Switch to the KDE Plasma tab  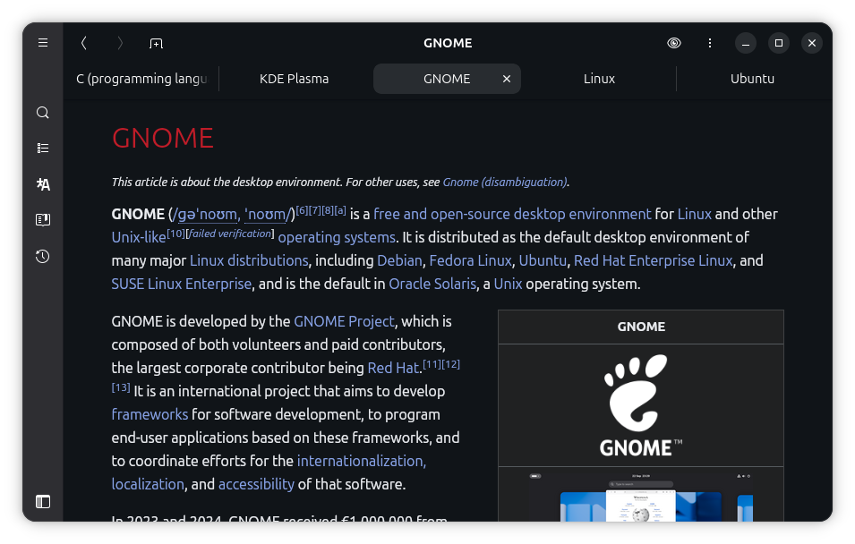[294, 79]
